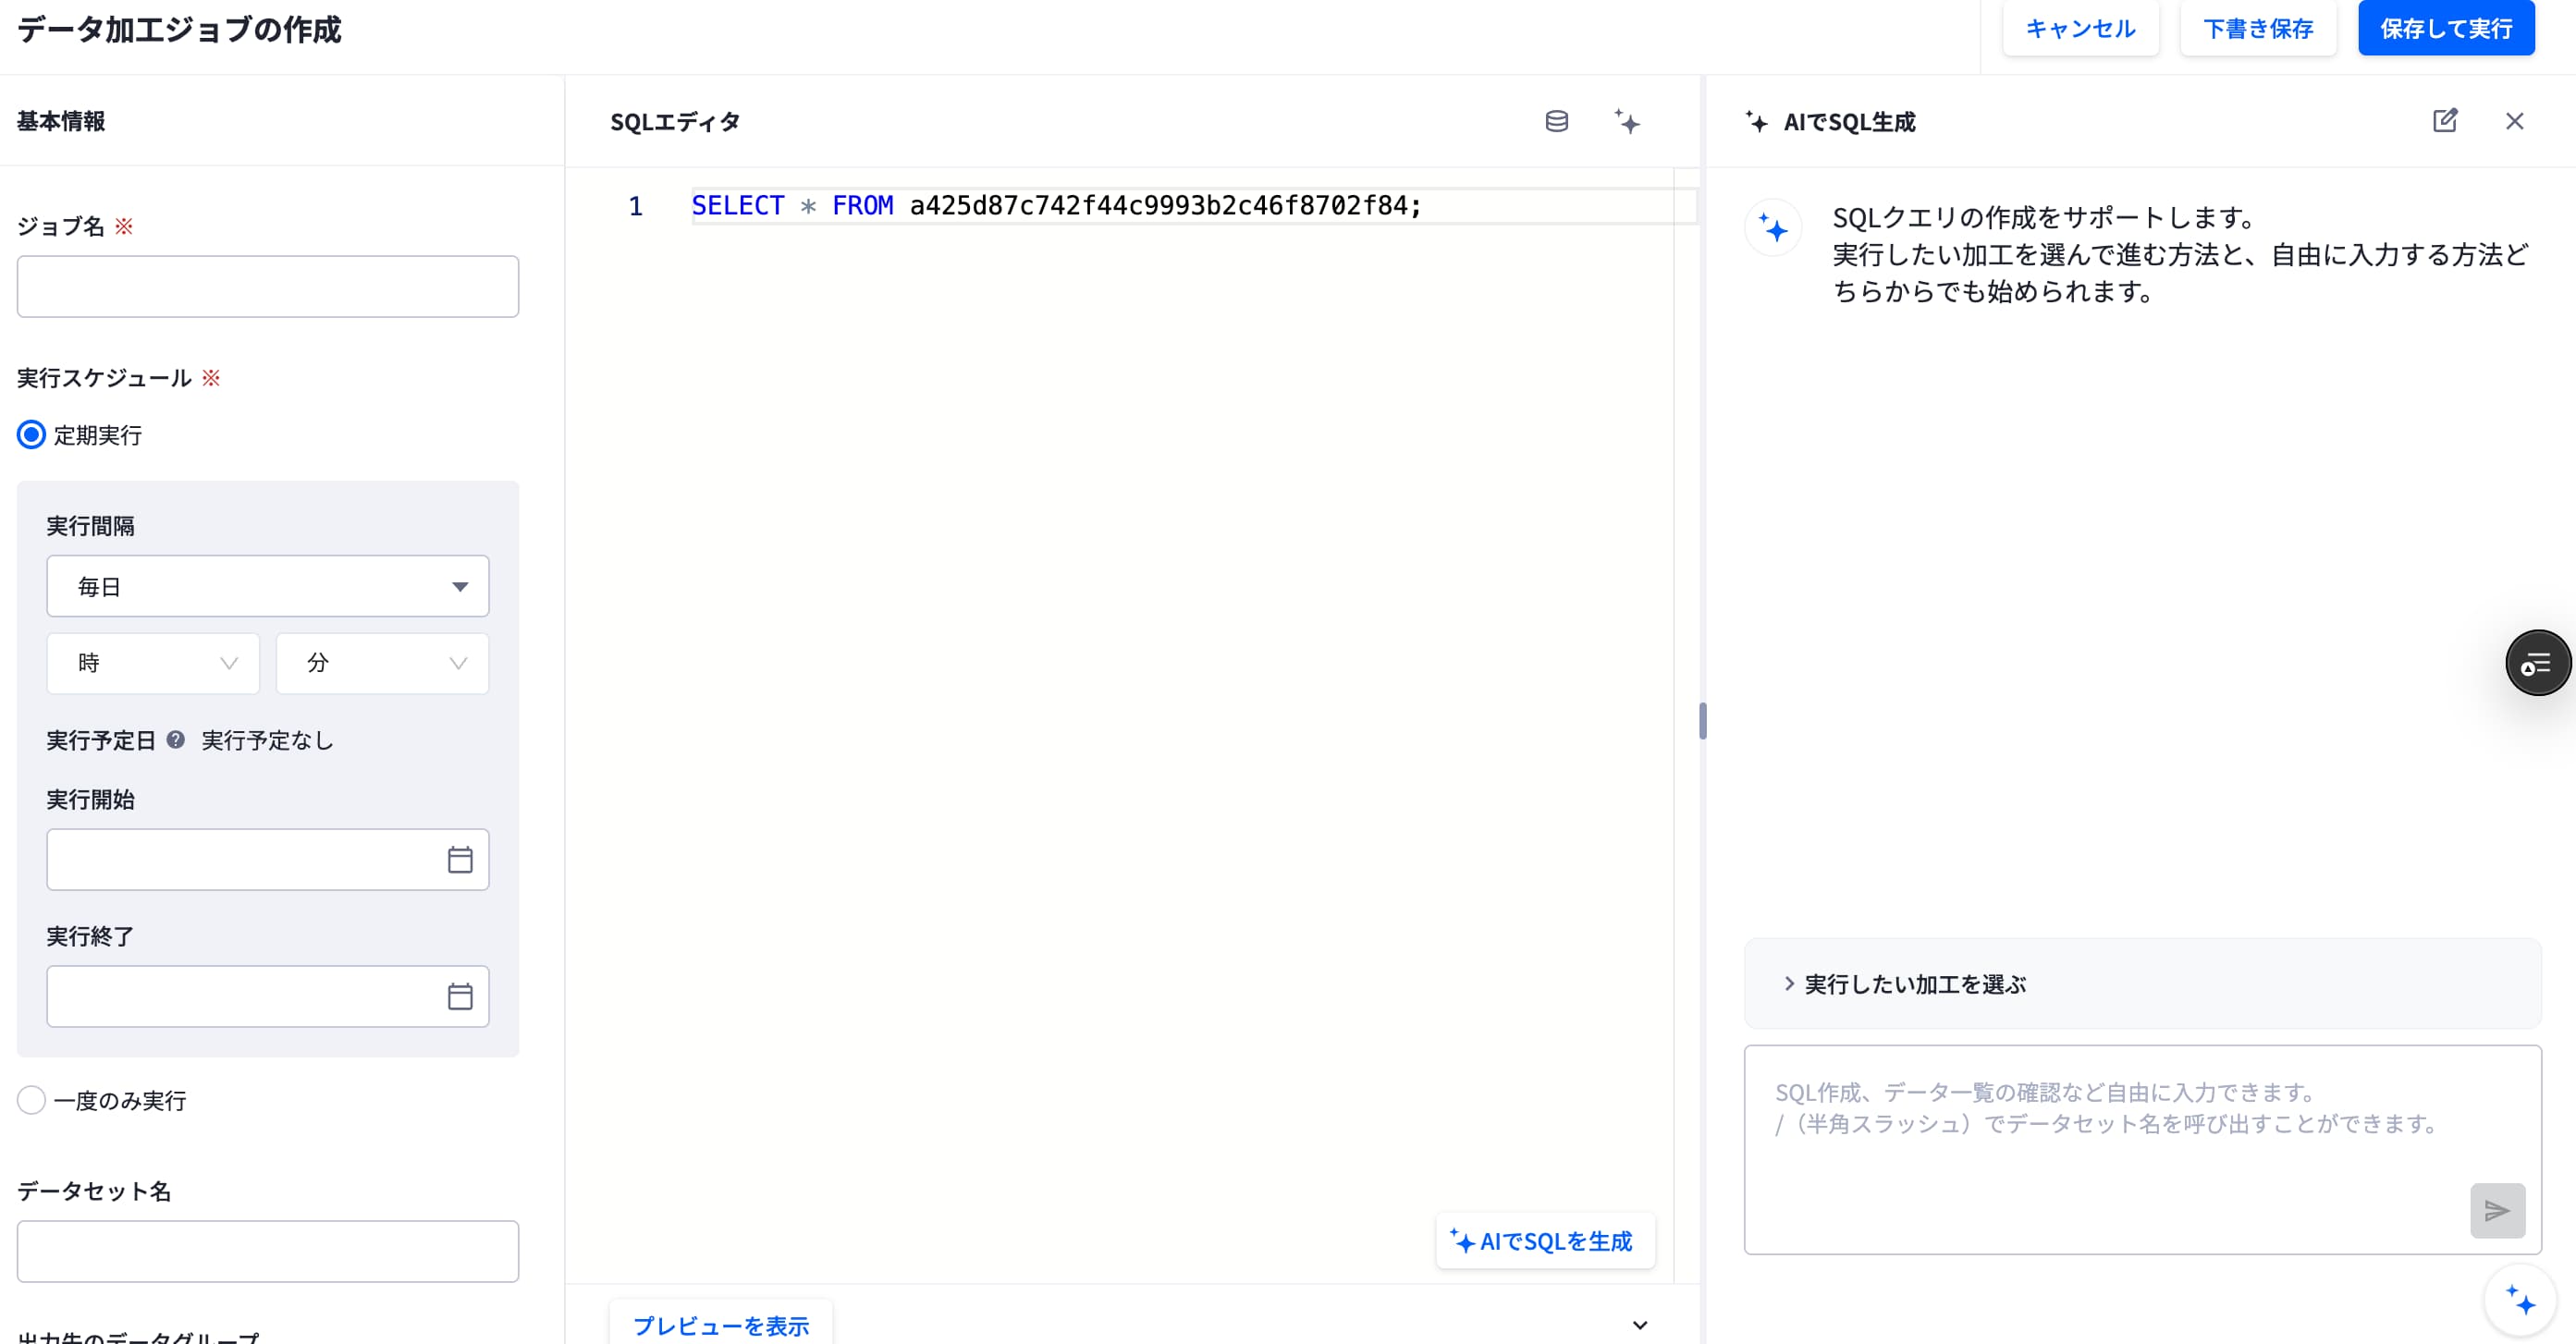This screenshot has height=1344, width=2576.
Task: Click the 実行予定なし text
Action: [x=267, y=740]
